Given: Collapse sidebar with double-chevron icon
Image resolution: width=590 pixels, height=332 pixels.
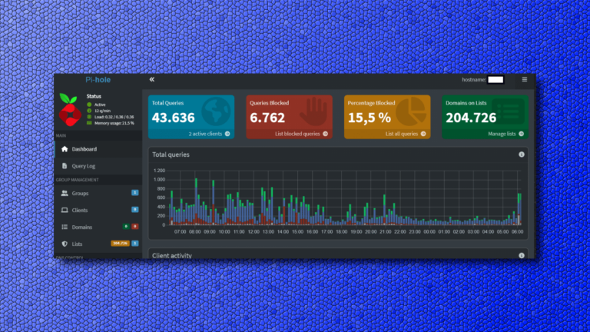Looking at the screenshot, I should pos(152,79).
